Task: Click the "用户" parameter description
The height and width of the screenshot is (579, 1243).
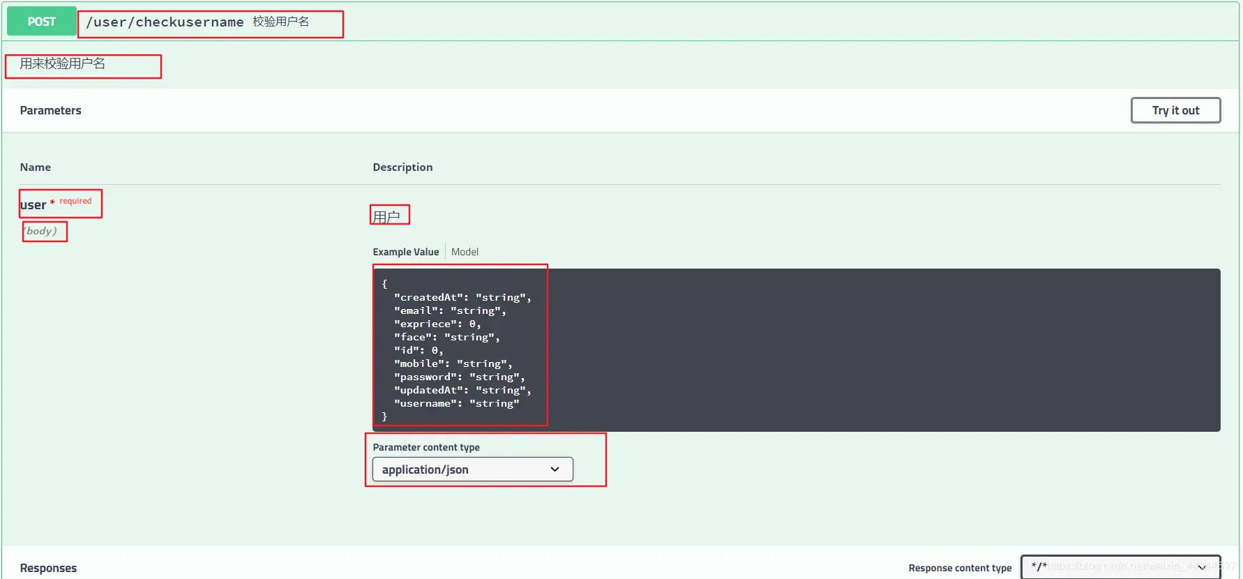Action: click(386, 217)
